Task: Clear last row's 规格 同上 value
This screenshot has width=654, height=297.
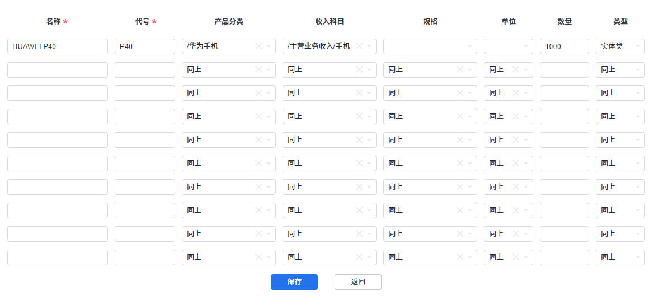Action: [x=460, y=257]
